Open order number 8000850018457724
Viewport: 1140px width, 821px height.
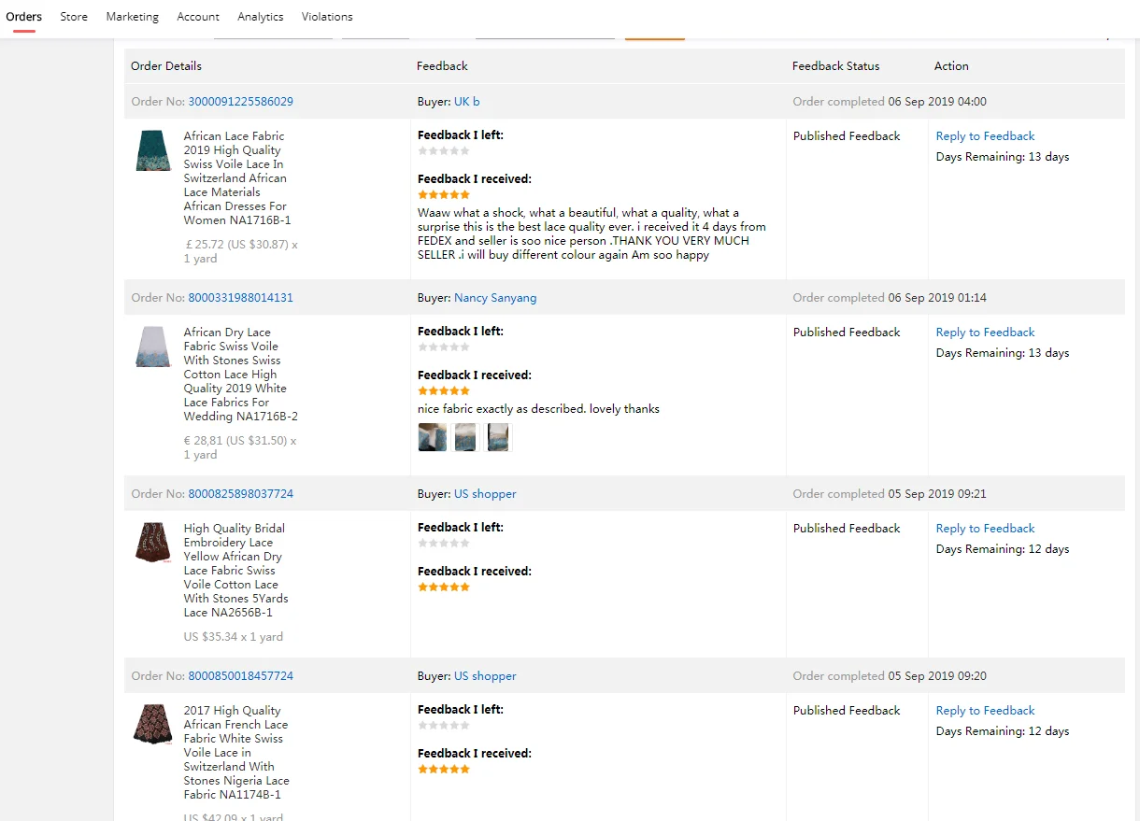coord(241,676)
